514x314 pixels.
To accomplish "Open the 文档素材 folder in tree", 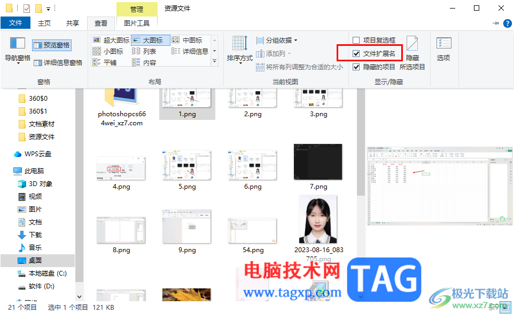I will 36,124.
